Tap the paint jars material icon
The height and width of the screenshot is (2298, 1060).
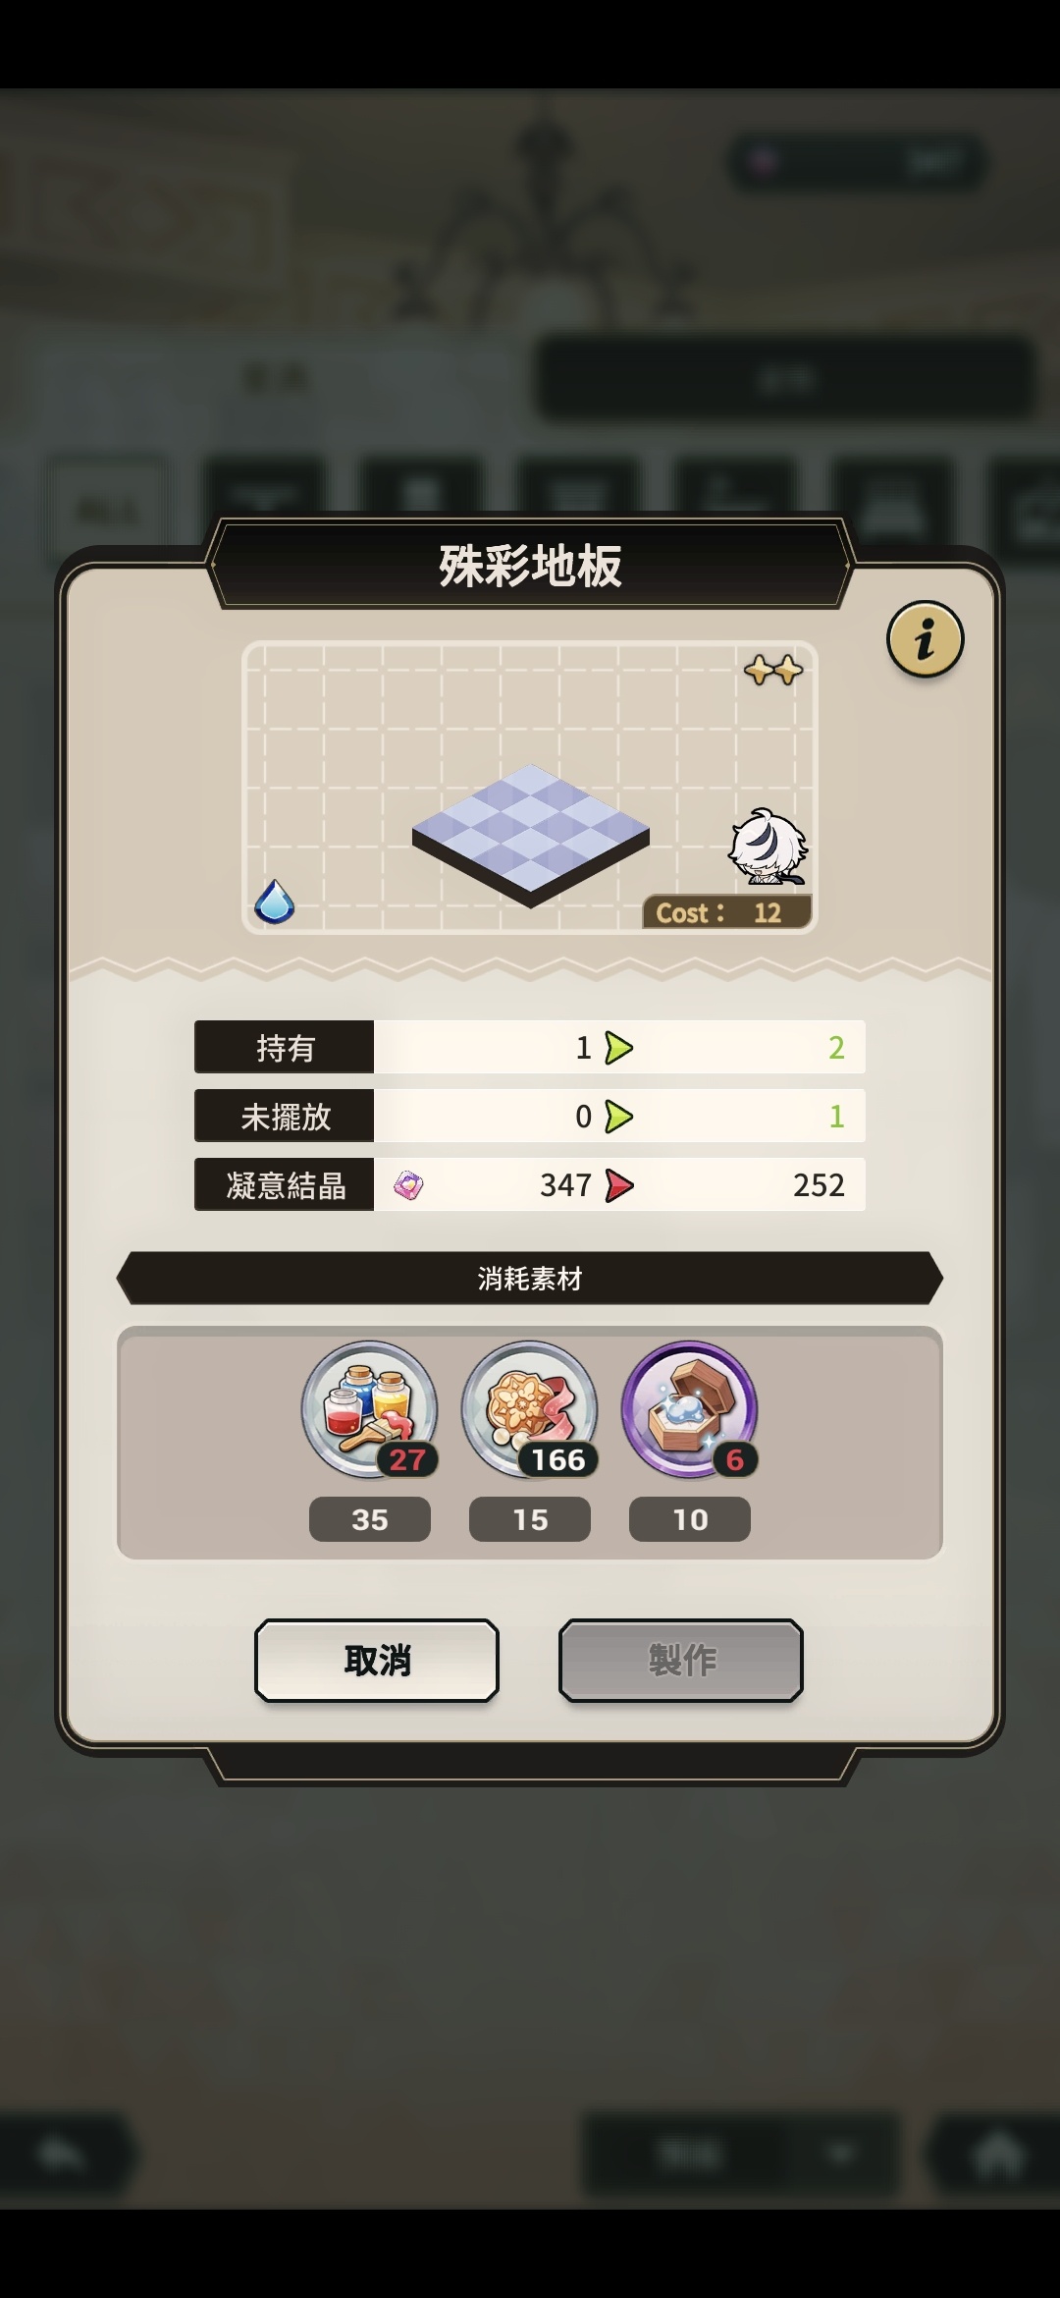[370, 1409]
